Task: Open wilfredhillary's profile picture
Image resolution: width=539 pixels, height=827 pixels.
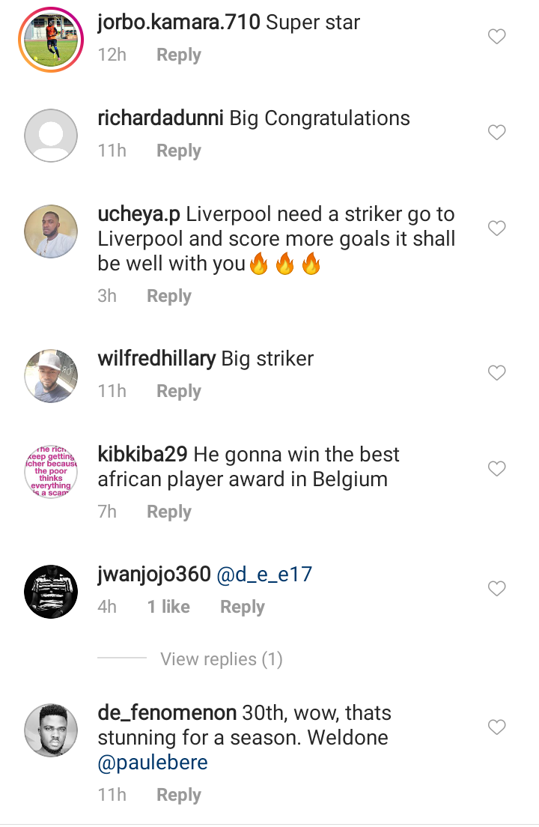Action: tap(51, 376)
